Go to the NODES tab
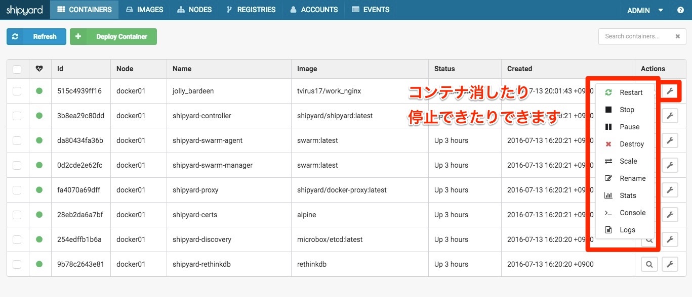The width and height of the screenshot is (692, 297). (x=194, y=10)
